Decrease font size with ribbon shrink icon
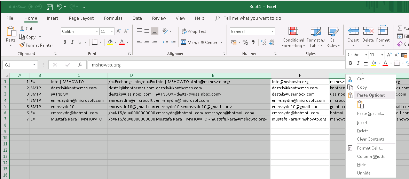This screenshot has width=409, height=179. 126,31
